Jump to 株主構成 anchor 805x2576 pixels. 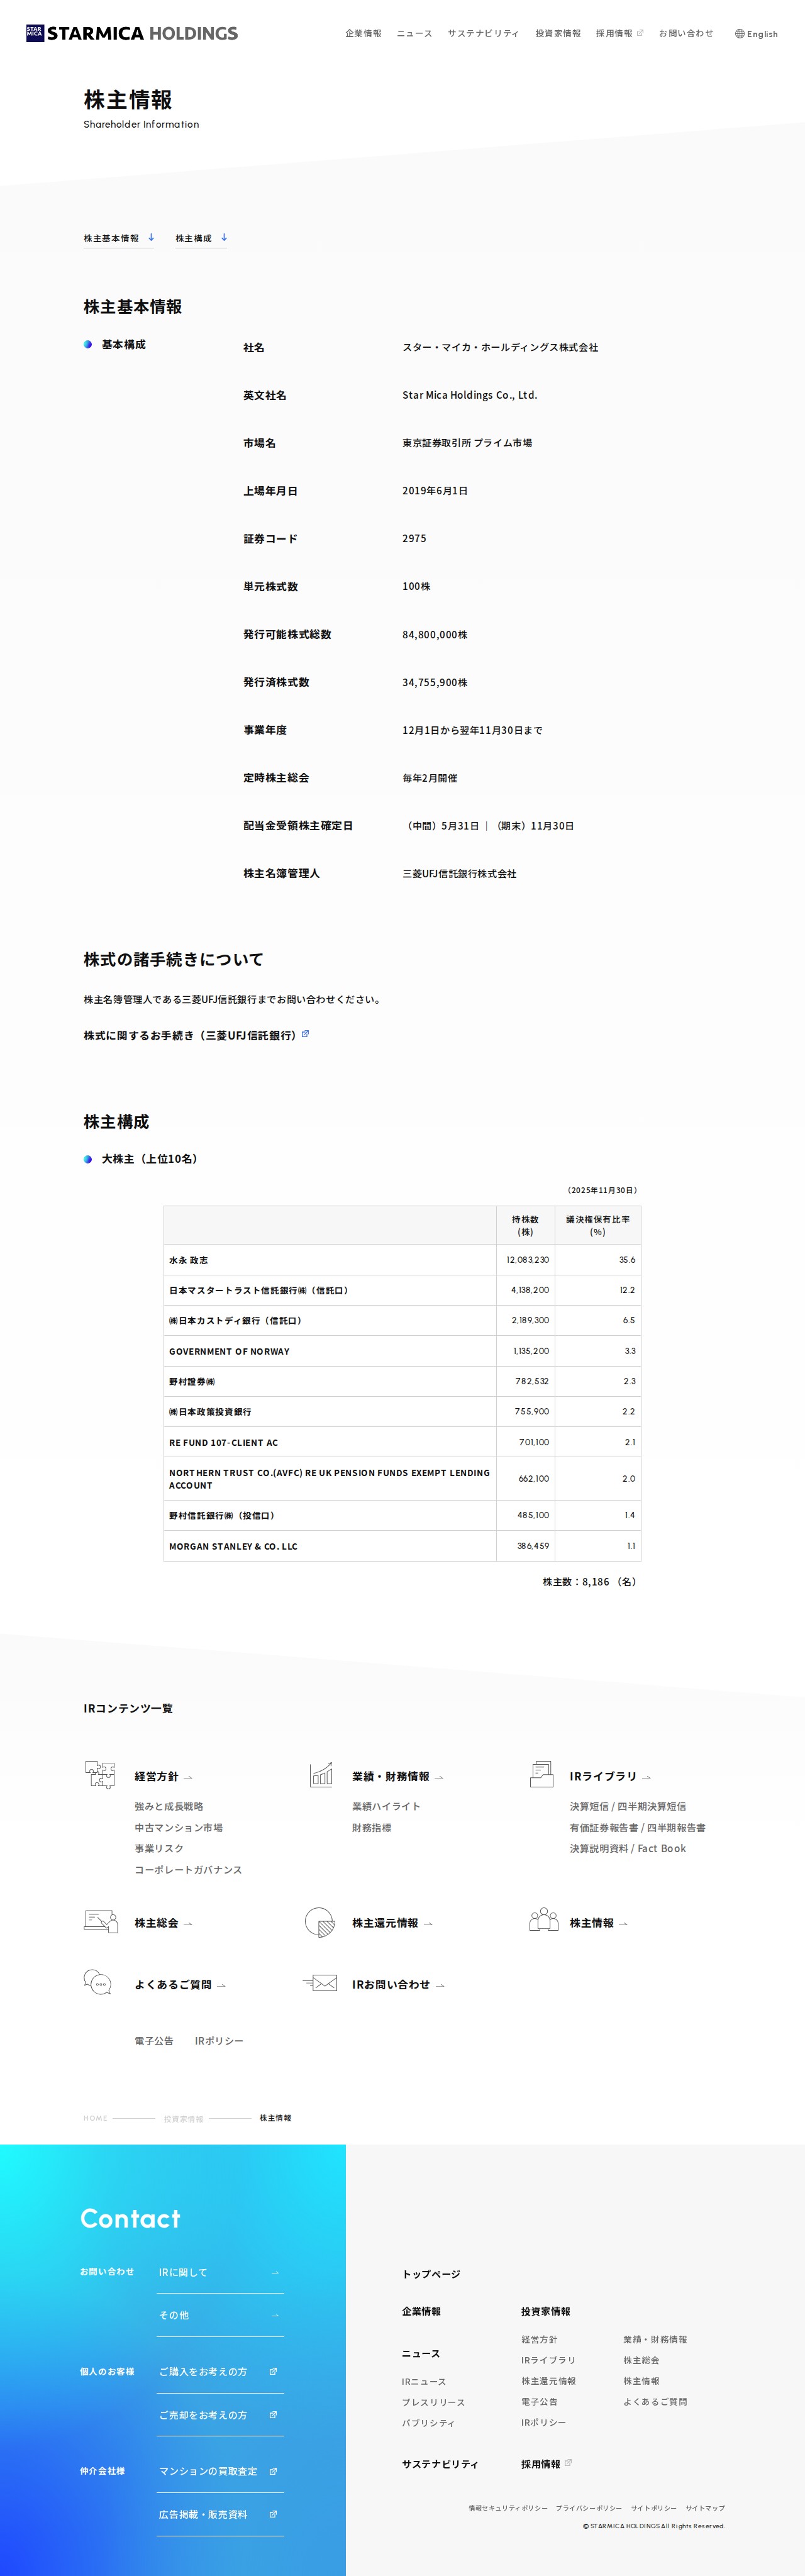tap(201, 238)
